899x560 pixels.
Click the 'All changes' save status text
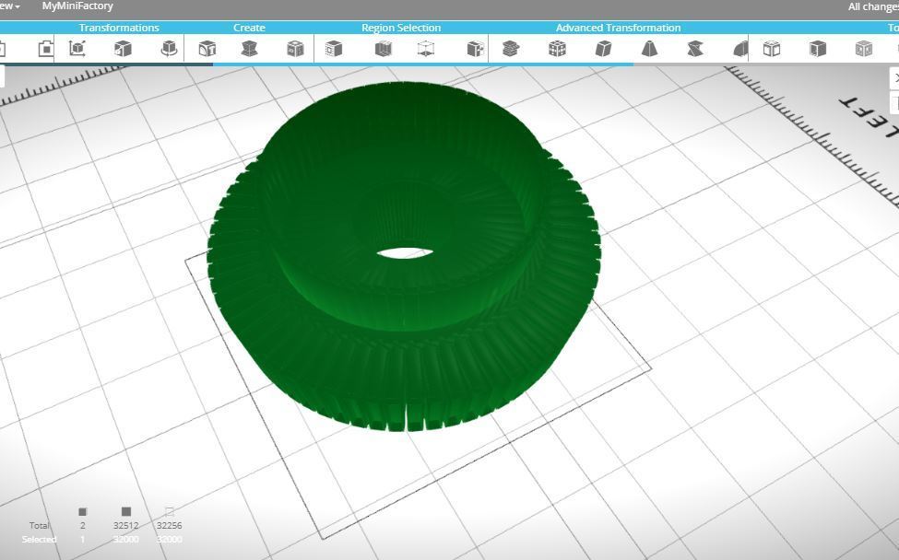pyautogui.click(x=873, y=6)
